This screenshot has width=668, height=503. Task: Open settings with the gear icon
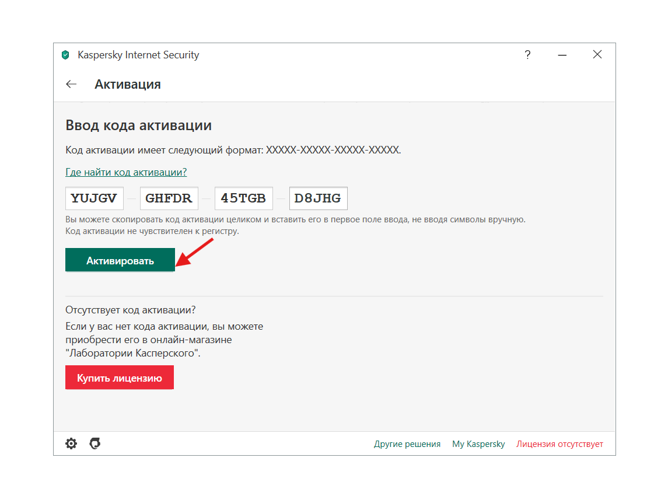click(x=71, y=444)
